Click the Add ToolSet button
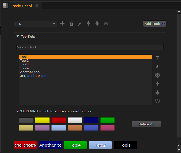Image resolution: width=181 pixels, height=153 pixels. click(x=155, y=24)
